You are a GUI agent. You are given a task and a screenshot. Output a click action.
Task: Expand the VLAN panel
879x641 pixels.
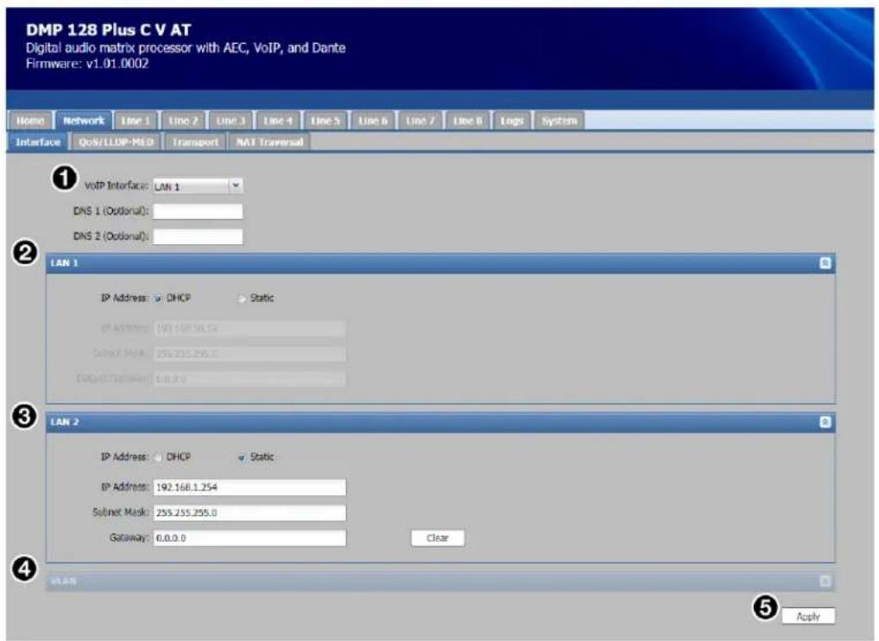click(x=825, y=581)
